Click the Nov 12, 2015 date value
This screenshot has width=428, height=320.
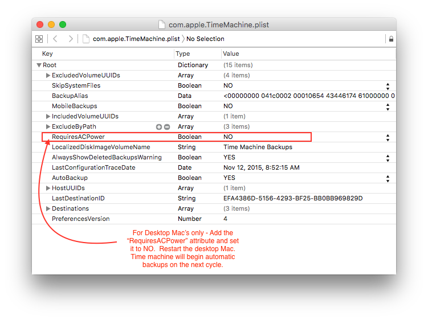point(262,167)
